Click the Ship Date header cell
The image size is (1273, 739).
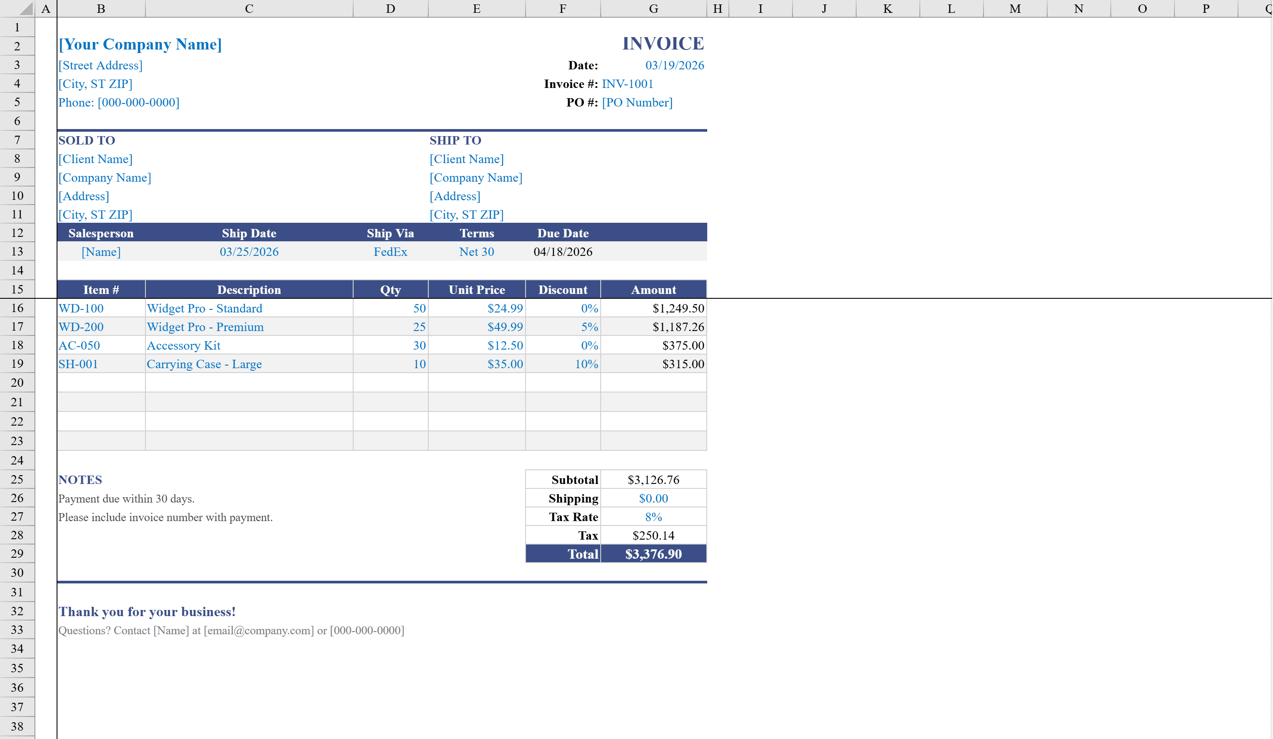pyautogui.click(x=249, y=233)
